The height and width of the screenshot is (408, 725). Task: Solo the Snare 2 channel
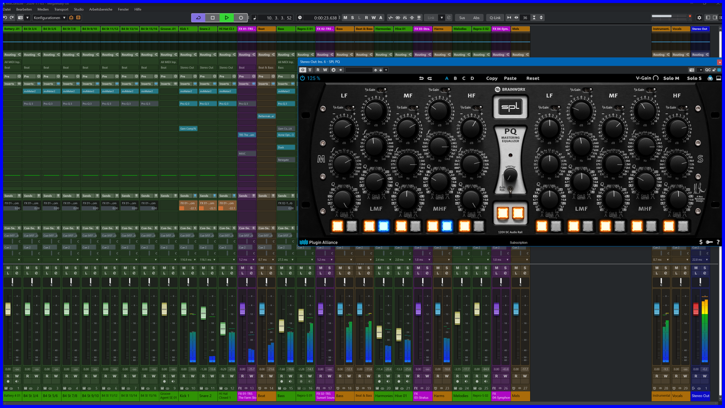point(212,268)
